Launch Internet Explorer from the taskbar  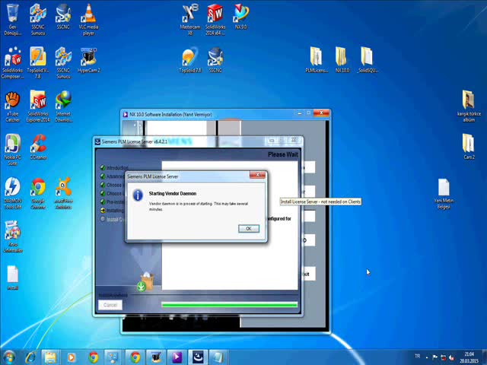30,357
